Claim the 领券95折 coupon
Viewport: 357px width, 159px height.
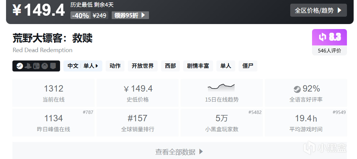pos(130,15)
